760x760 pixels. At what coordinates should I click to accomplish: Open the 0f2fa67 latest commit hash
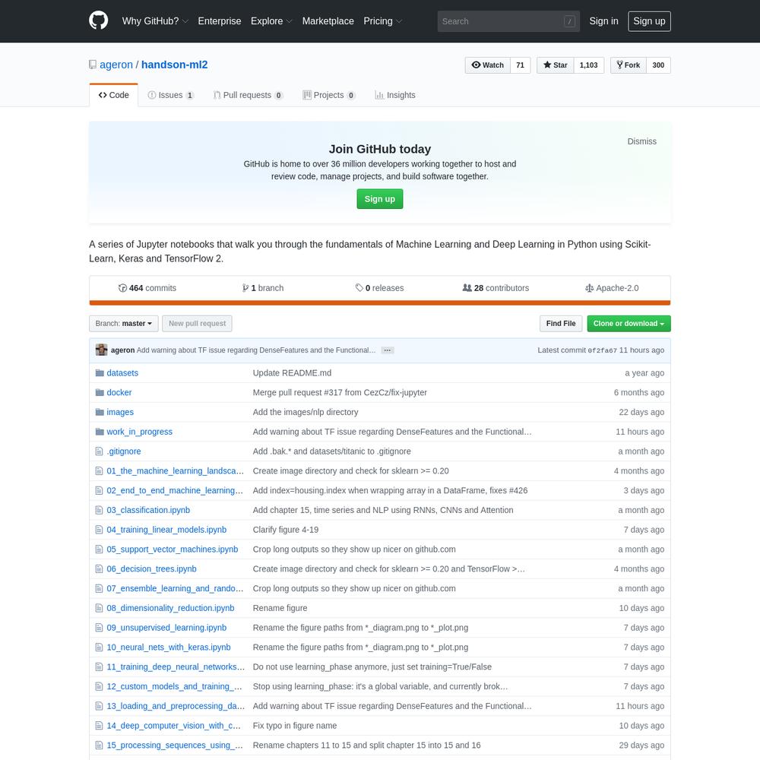click(x=602, y=350)
